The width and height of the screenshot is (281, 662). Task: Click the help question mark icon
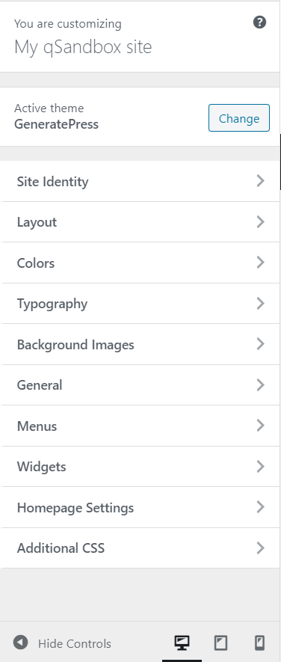[x=259, y=22]
